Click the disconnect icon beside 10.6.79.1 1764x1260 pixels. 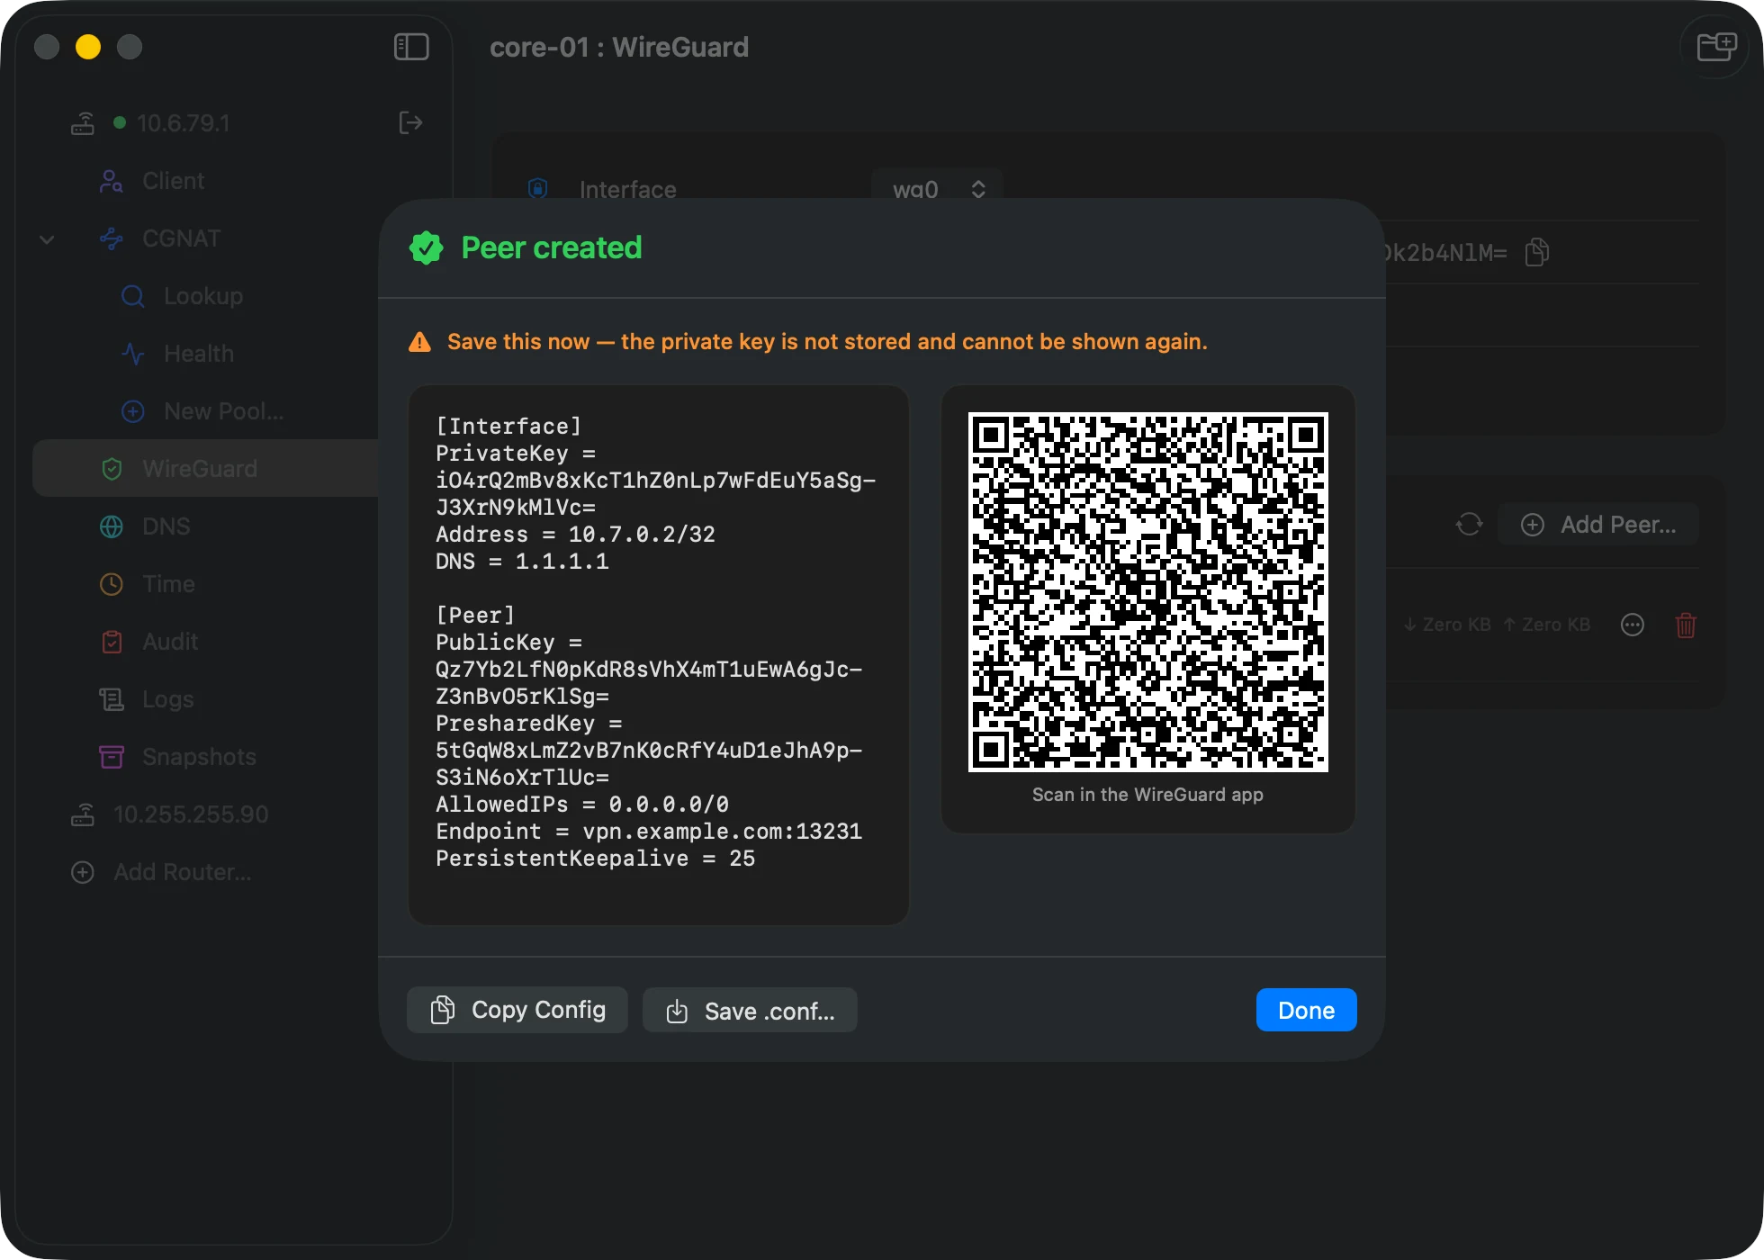(410, 122)
